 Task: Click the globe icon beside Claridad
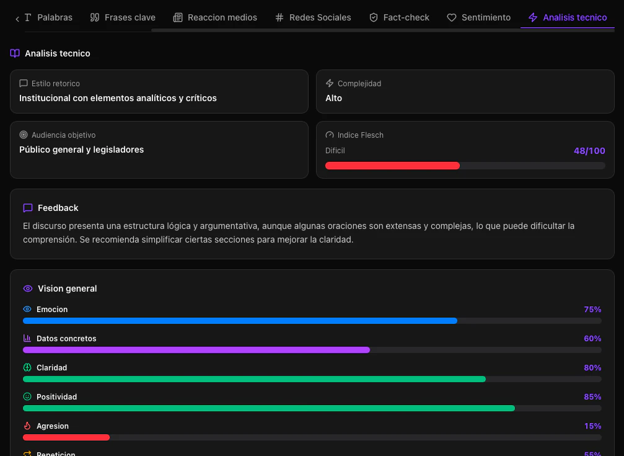pyautogui.click(x=28, y=367)
